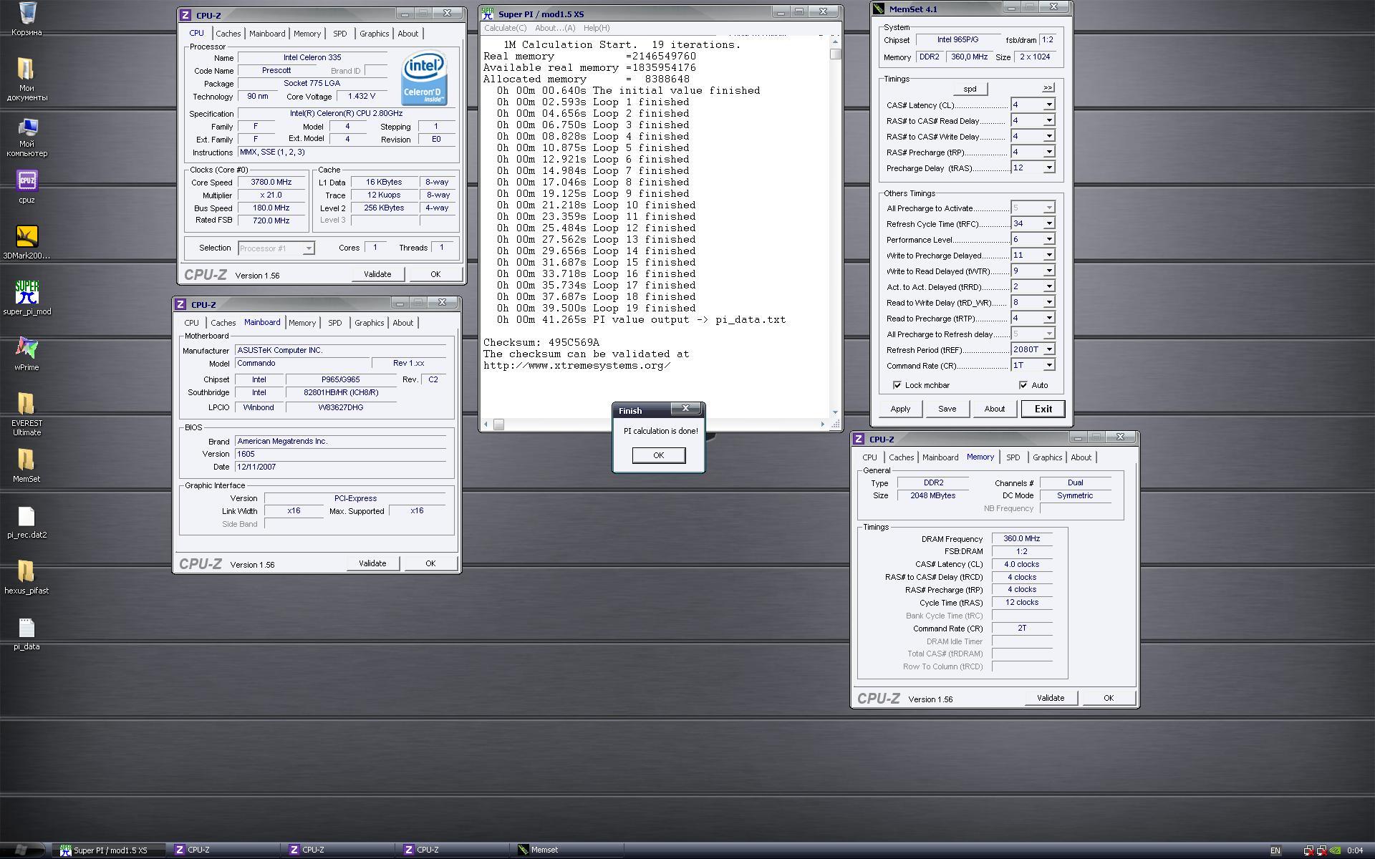Open the Read to Precharge (tRTP) dropdown
The image size is (1375, 859).
(x=1049, y=318)
